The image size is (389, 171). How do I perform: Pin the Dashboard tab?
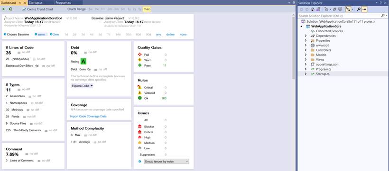point(20,3)
